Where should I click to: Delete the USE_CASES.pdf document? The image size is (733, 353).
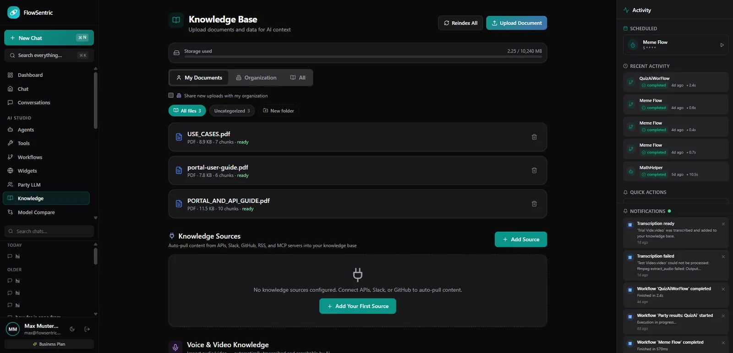click(x=534, y=137)
